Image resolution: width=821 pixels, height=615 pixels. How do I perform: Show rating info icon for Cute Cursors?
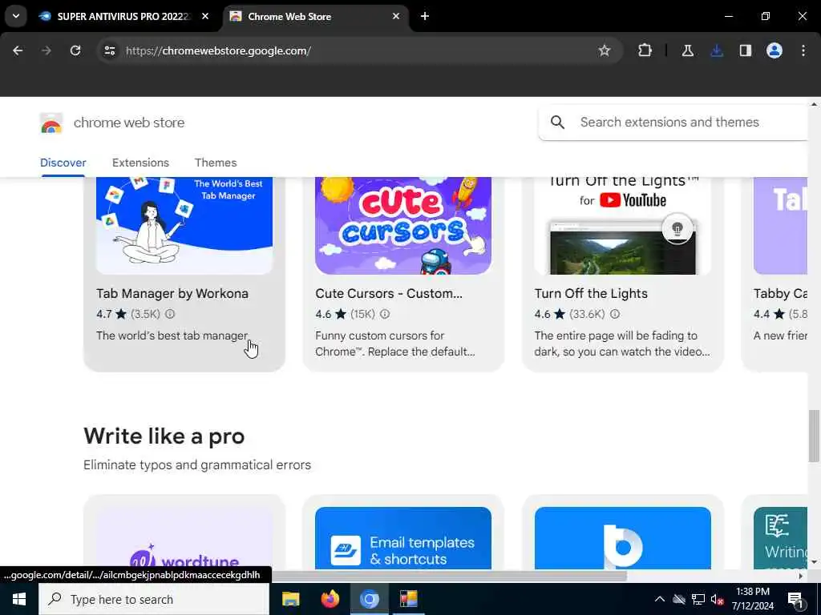click(385, 314)
